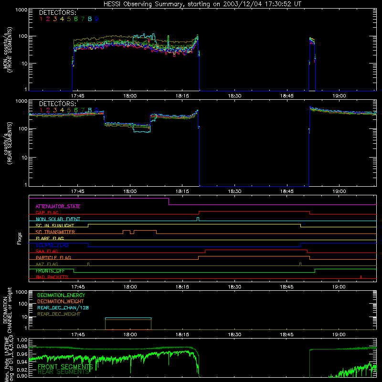Viewport: 382px width, 382px height.
Task: Click magenta detector number 2 in the front segments legend
Action: tap(48, 19)
